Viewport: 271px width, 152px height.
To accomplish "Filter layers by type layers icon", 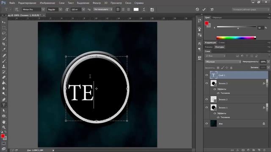I will click(x=247, y=56).
